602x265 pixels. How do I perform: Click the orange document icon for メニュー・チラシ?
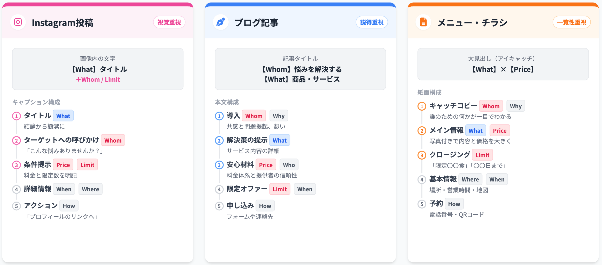(423, 22)
